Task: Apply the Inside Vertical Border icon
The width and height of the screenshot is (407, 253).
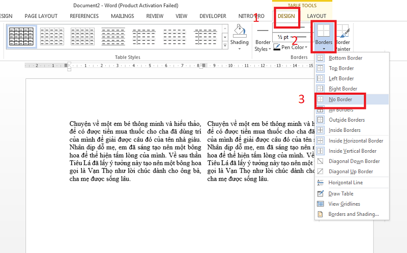Action: click(x=321, y=151)
